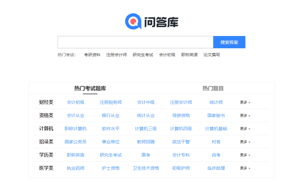Expand 更多 in the 计算机 row
The width and height of the screenshot is (287, 182).
tap(245, 129)
